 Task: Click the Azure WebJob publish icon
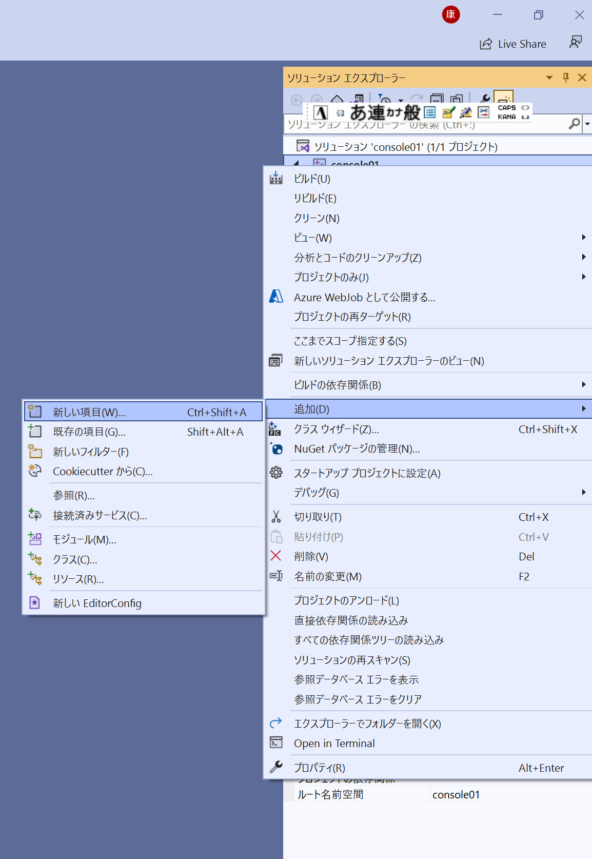click(276, 297)
